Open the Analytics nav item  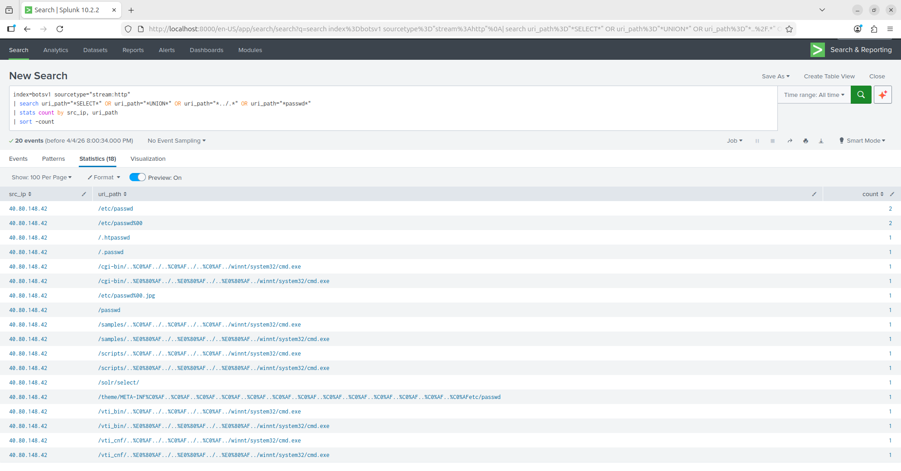56,50
